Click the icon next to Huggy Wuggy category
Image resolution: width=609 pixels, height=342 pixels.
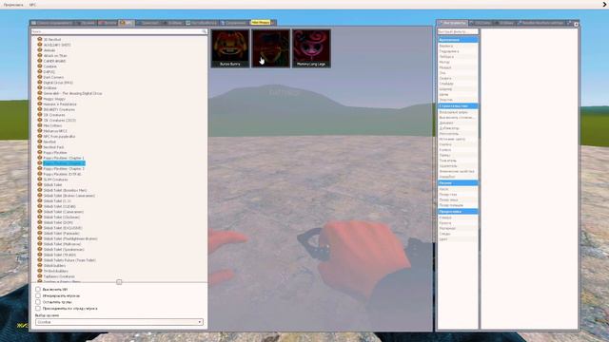(40, 99)
